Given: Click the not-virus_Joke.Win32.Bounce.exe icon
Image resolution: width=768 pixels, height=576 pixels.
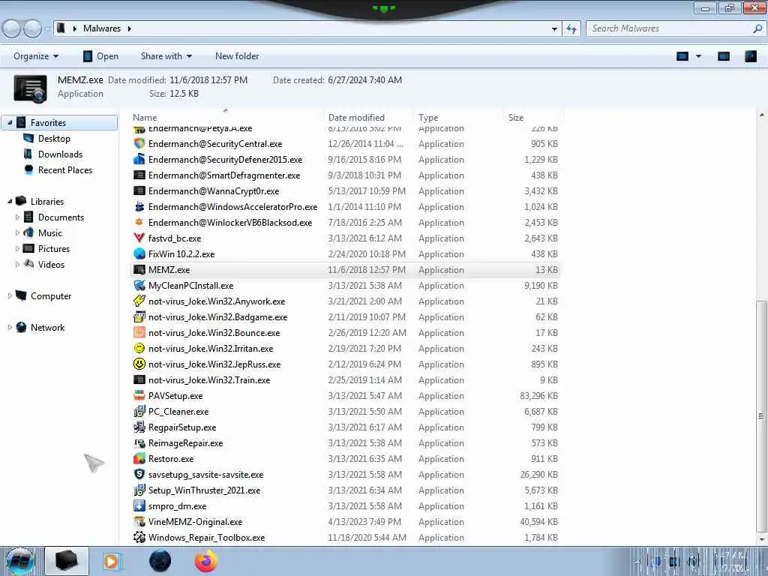Looking at the screenshot, I should (x=139, y=332).
